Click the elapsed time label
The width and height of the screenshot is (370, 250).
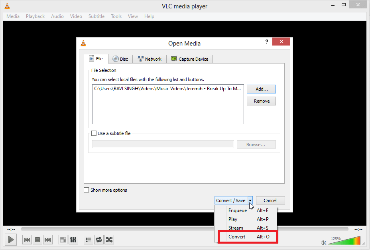tap(11, 229)
